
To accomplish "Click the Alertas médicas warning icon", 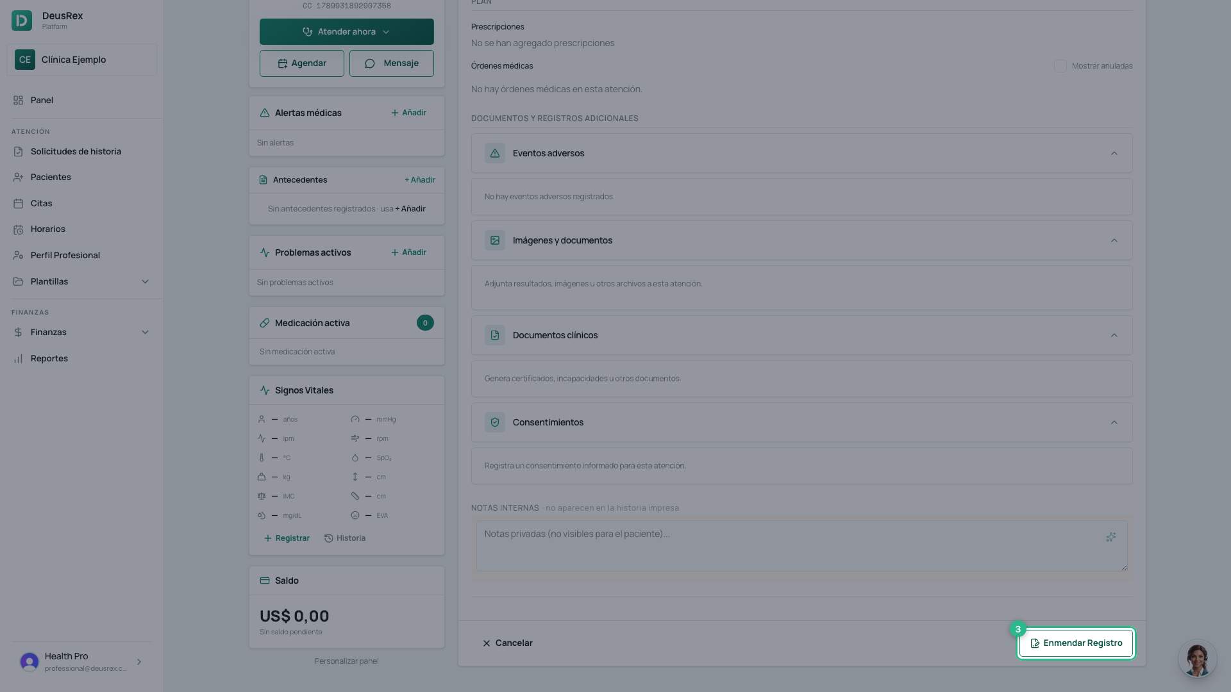I will [x=265, y=113].
